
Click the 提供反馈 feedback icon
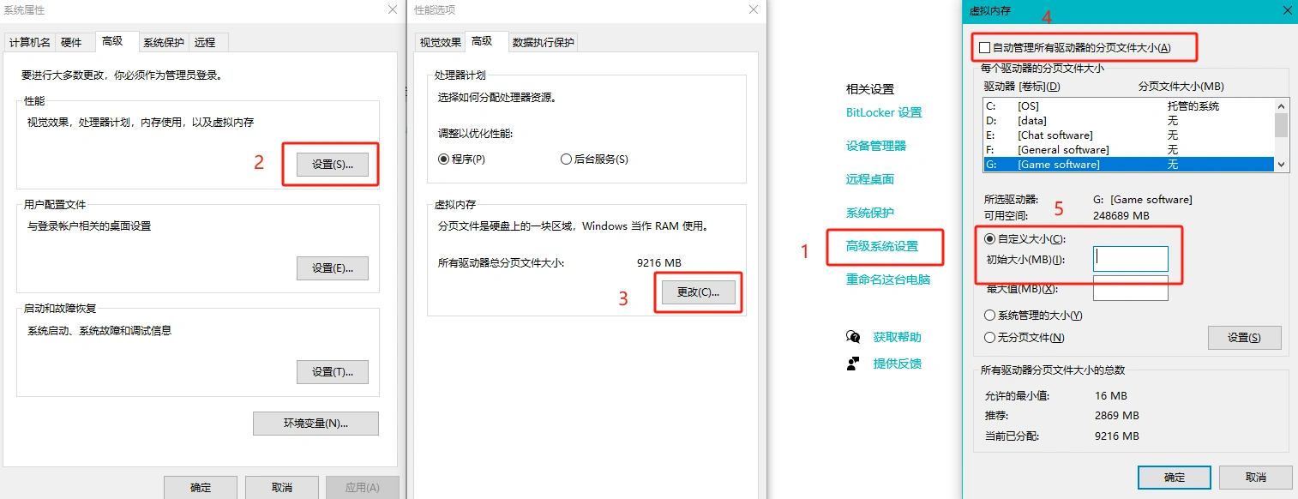coord(853,364)
